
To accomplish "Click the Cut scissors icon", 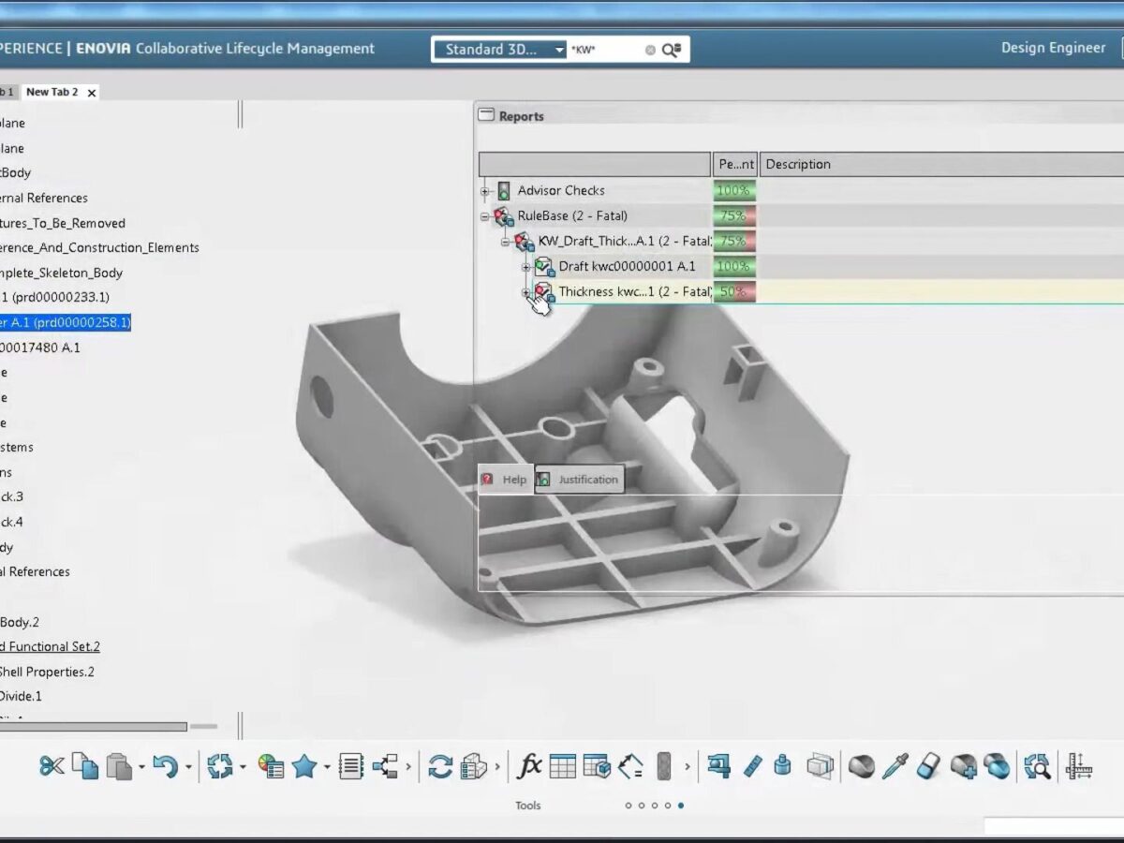I will coord(52,766).
